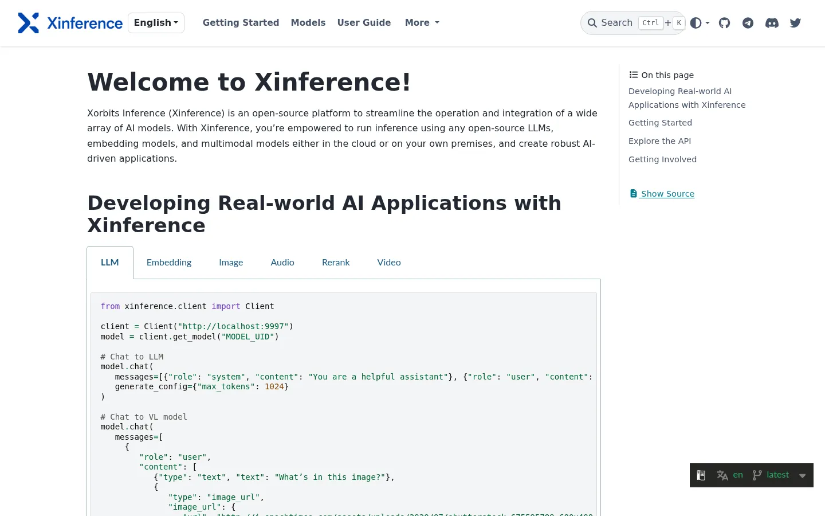Switch to the Image tab
This screenshot has width=825, height=516.
[231, 263]
